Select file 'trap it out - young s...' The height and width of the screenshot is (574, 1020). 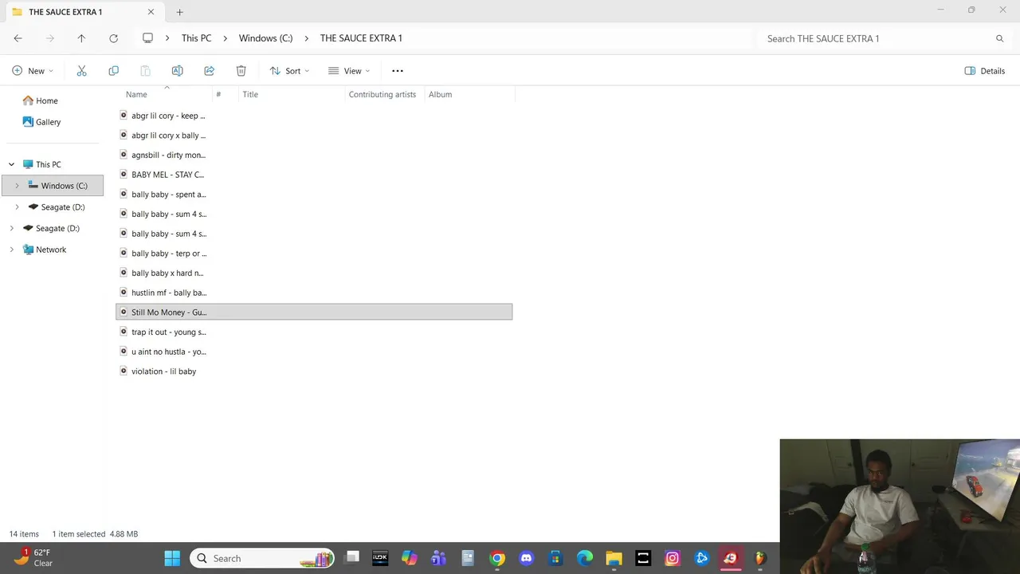click(x=314, y=332)
